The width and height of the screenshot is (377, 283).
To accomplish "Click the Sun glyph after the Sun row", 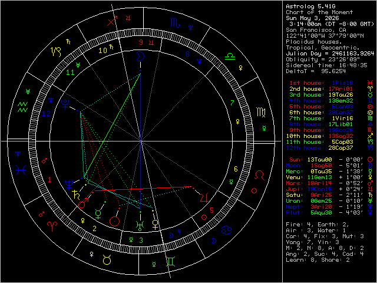I will pyautogui.click(x=371, y=160).
